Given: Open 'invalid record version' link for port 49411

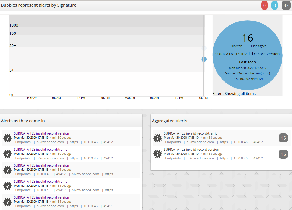Looking at the screenshot, I should [41, 197].
